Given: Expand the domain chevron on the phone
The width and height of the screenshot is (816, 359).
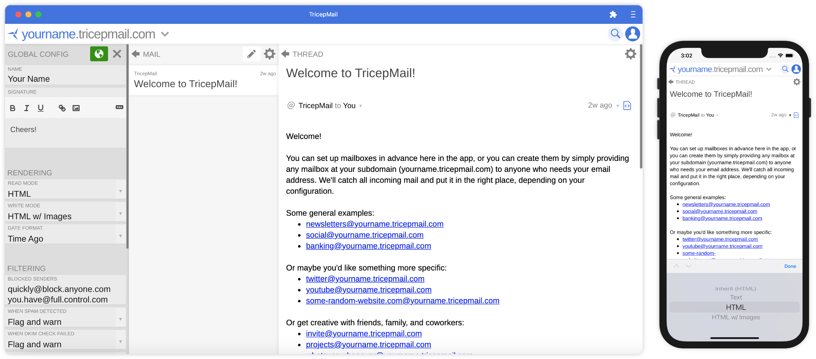Looking at the screenshot, I should click(x=769, y=69).
